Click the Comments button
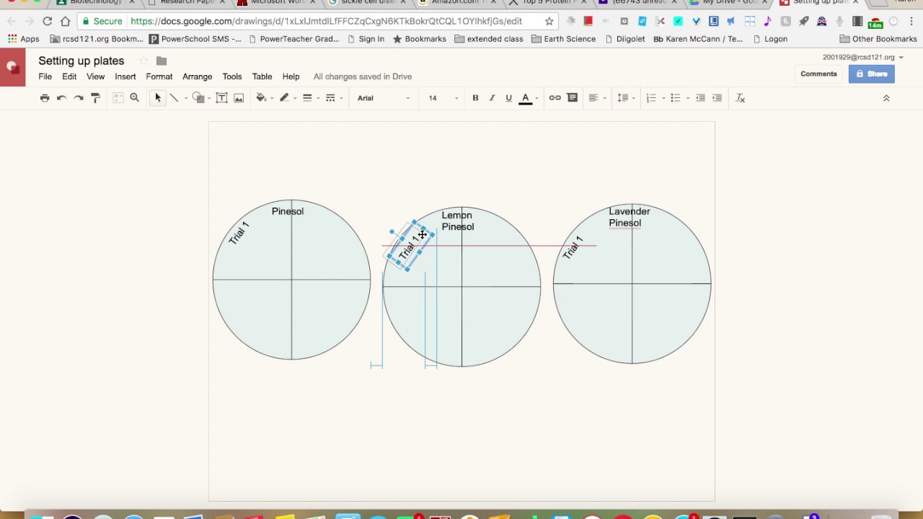Image resolution: width=923 pixels, height=519 pixels. point(818,74)
